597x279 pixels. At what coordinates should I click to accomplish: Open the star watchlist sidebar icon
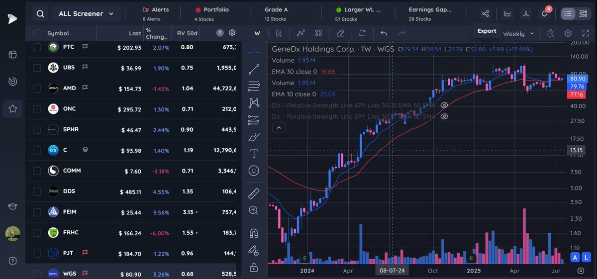pos(12,108)
